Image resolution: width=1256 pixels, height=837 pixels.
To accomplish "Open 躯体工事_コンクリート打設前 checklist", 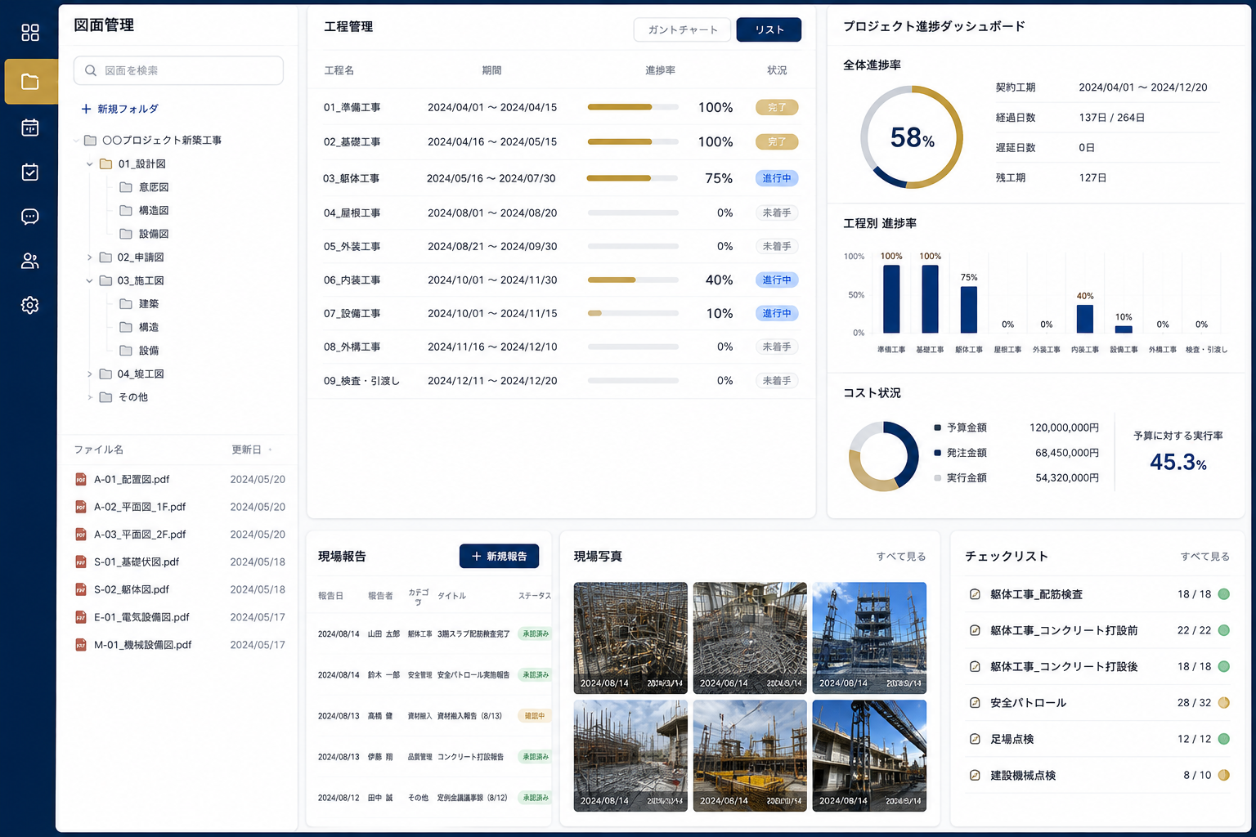I will [1097, 631].
